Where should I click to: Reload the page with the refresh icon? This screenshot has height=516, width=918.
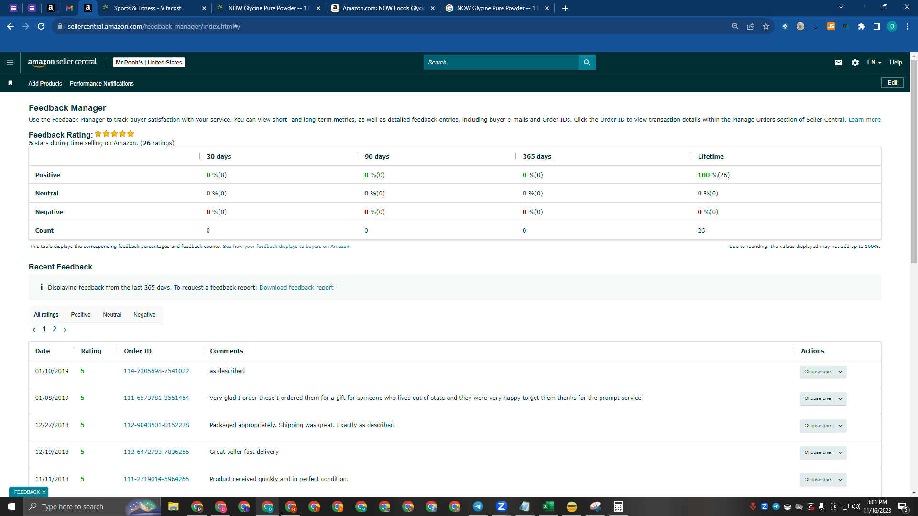pos(41,26)
